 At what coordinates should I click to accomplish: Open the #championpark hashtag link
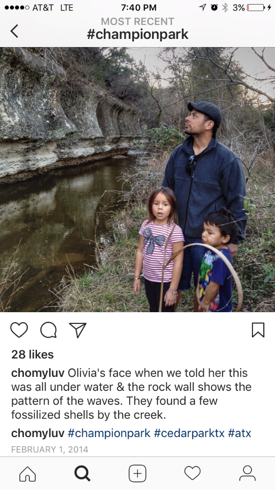[109, 433]
